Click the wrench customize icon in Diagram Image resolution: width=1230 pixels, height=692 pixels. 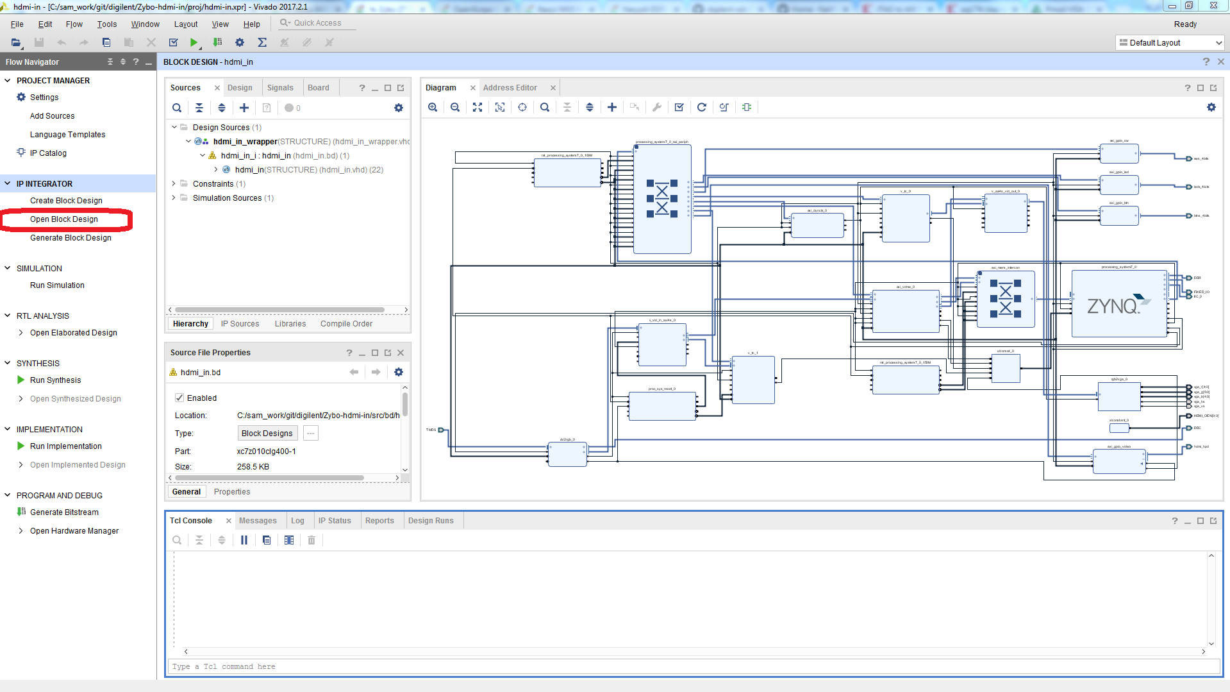(x=657, y=107)
